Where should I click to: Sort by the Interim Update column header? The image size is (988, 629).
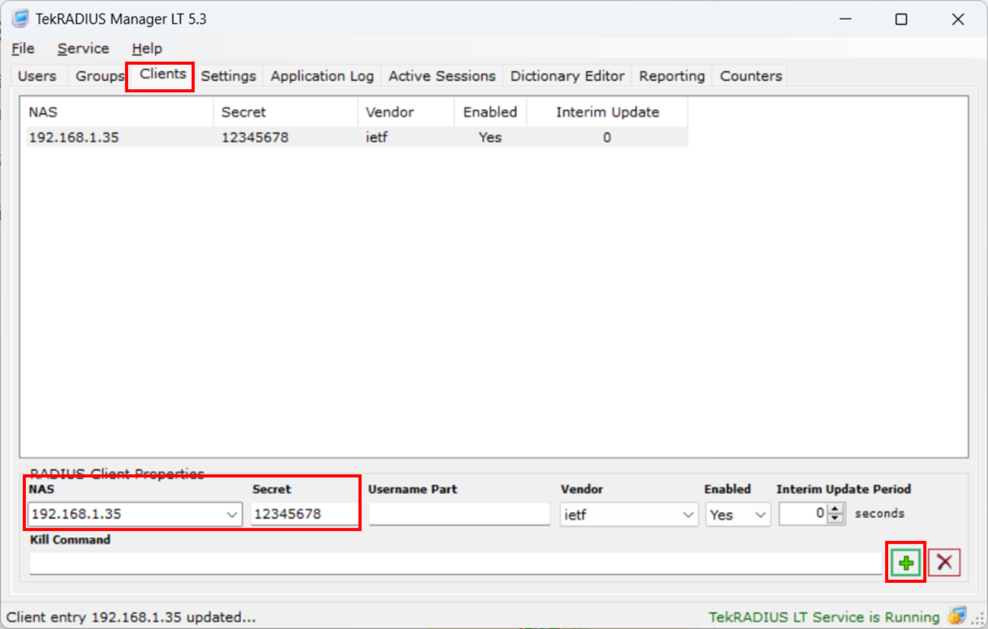coord(607,112)
